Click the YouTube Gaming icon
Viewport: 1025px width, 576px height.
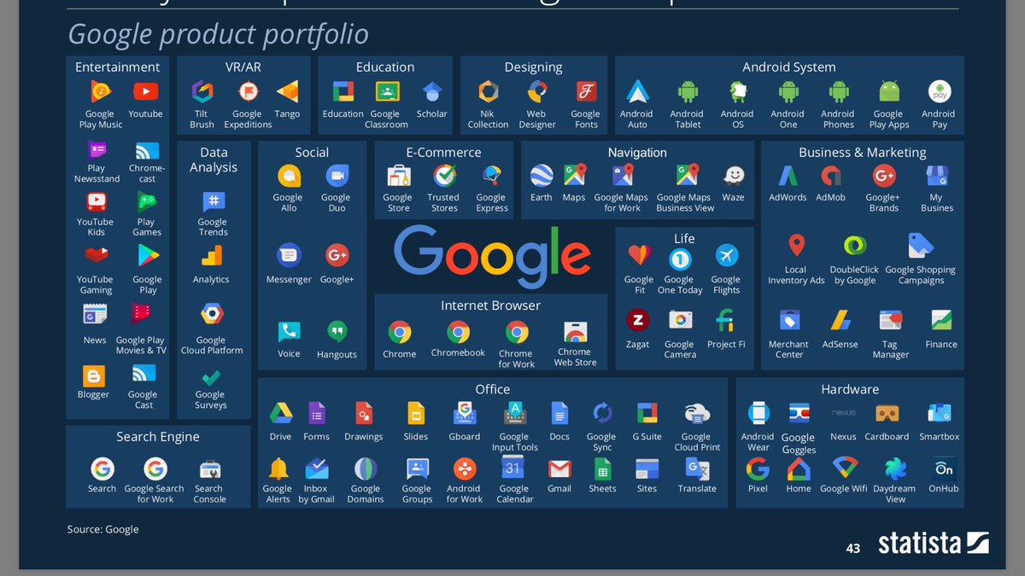pos(96,256)
